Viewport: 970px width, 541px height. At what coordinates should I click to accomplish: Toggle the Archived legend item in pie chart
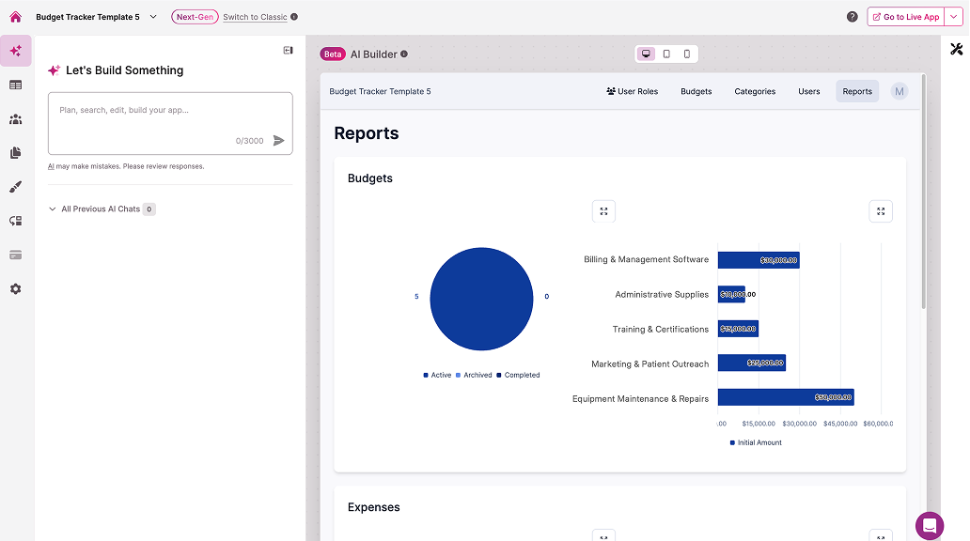[x=474, y=375]
